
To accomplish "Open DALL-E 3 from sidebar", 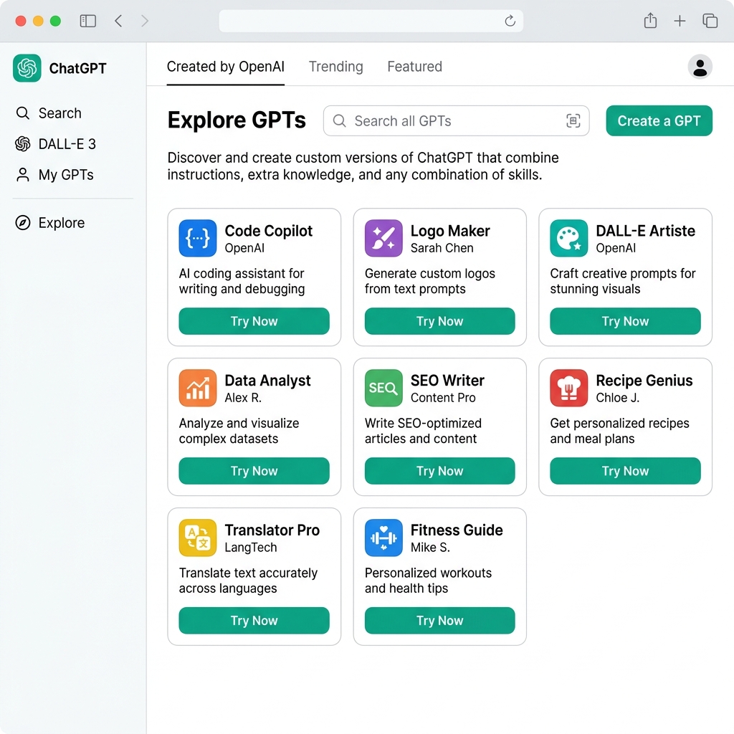I will pyautogui.click(x=55, y=143).
